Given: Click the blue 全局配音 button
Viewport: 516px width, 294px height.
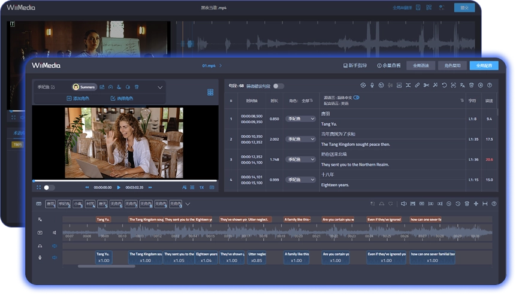Looking at the screenshot, I should pos(483,65).
